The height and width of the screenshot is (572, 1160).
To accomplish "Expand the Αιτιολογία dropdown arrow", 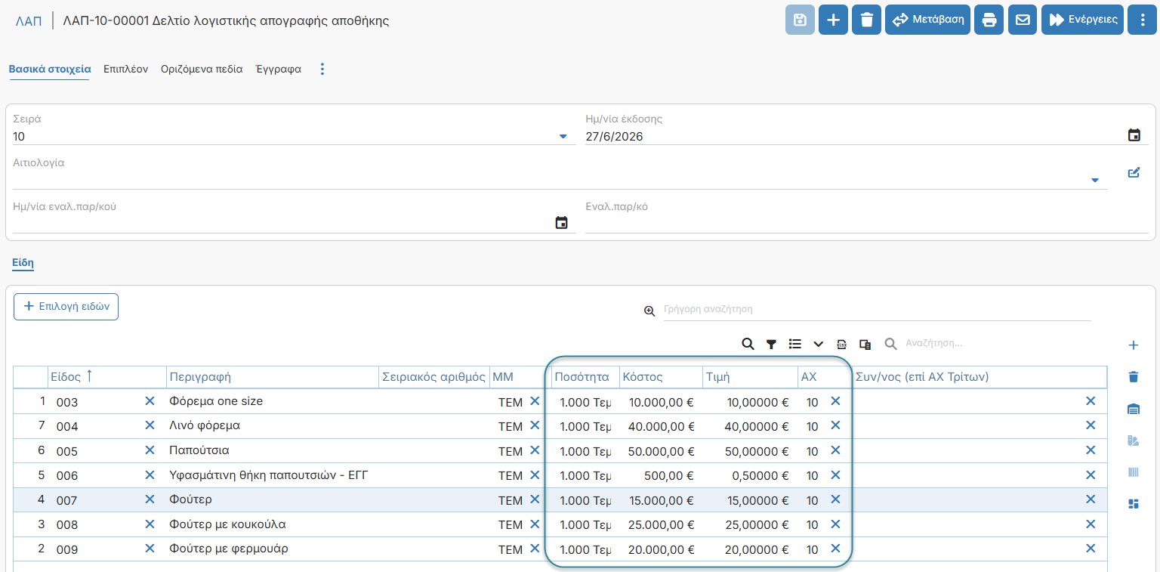I will point(1095,180).
